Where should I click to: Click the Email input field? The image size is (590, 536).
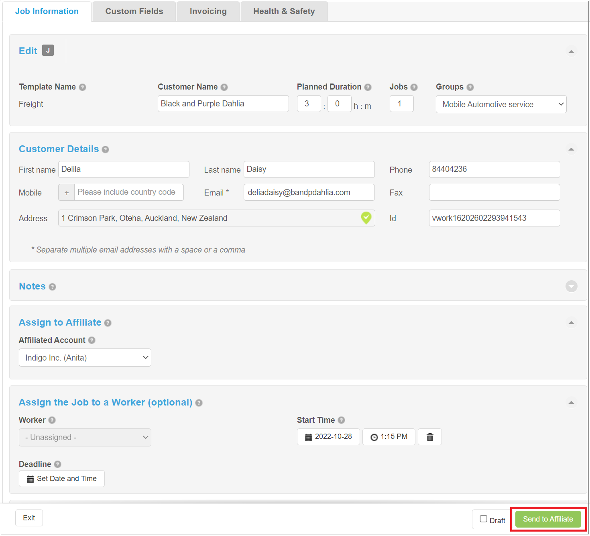[309, 192]
